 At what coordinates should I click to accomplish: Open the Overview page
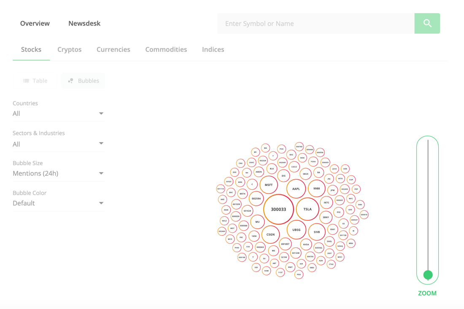click(35, 23)
